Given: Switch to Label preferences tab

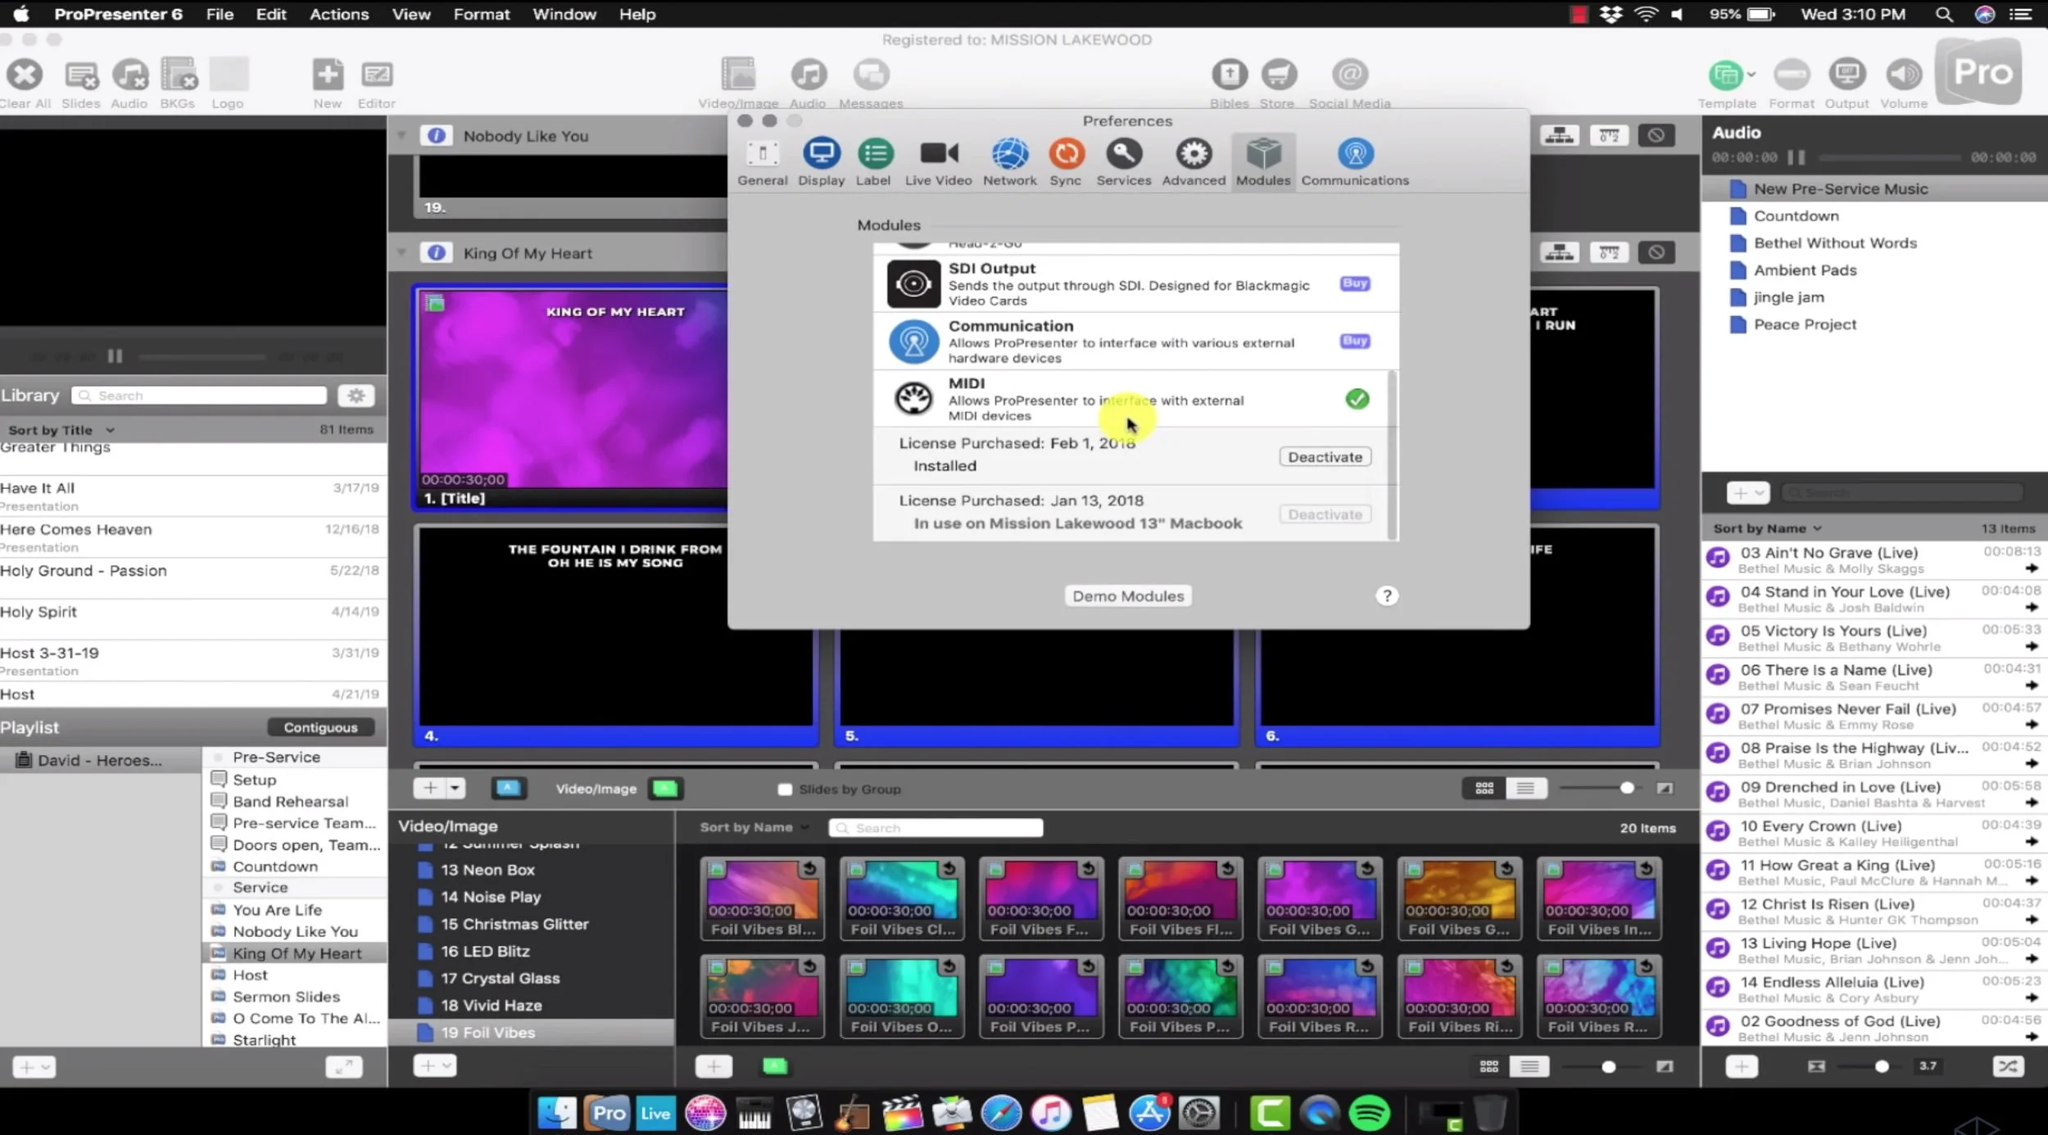Looking at the screenshot, I should pos(873,162).
